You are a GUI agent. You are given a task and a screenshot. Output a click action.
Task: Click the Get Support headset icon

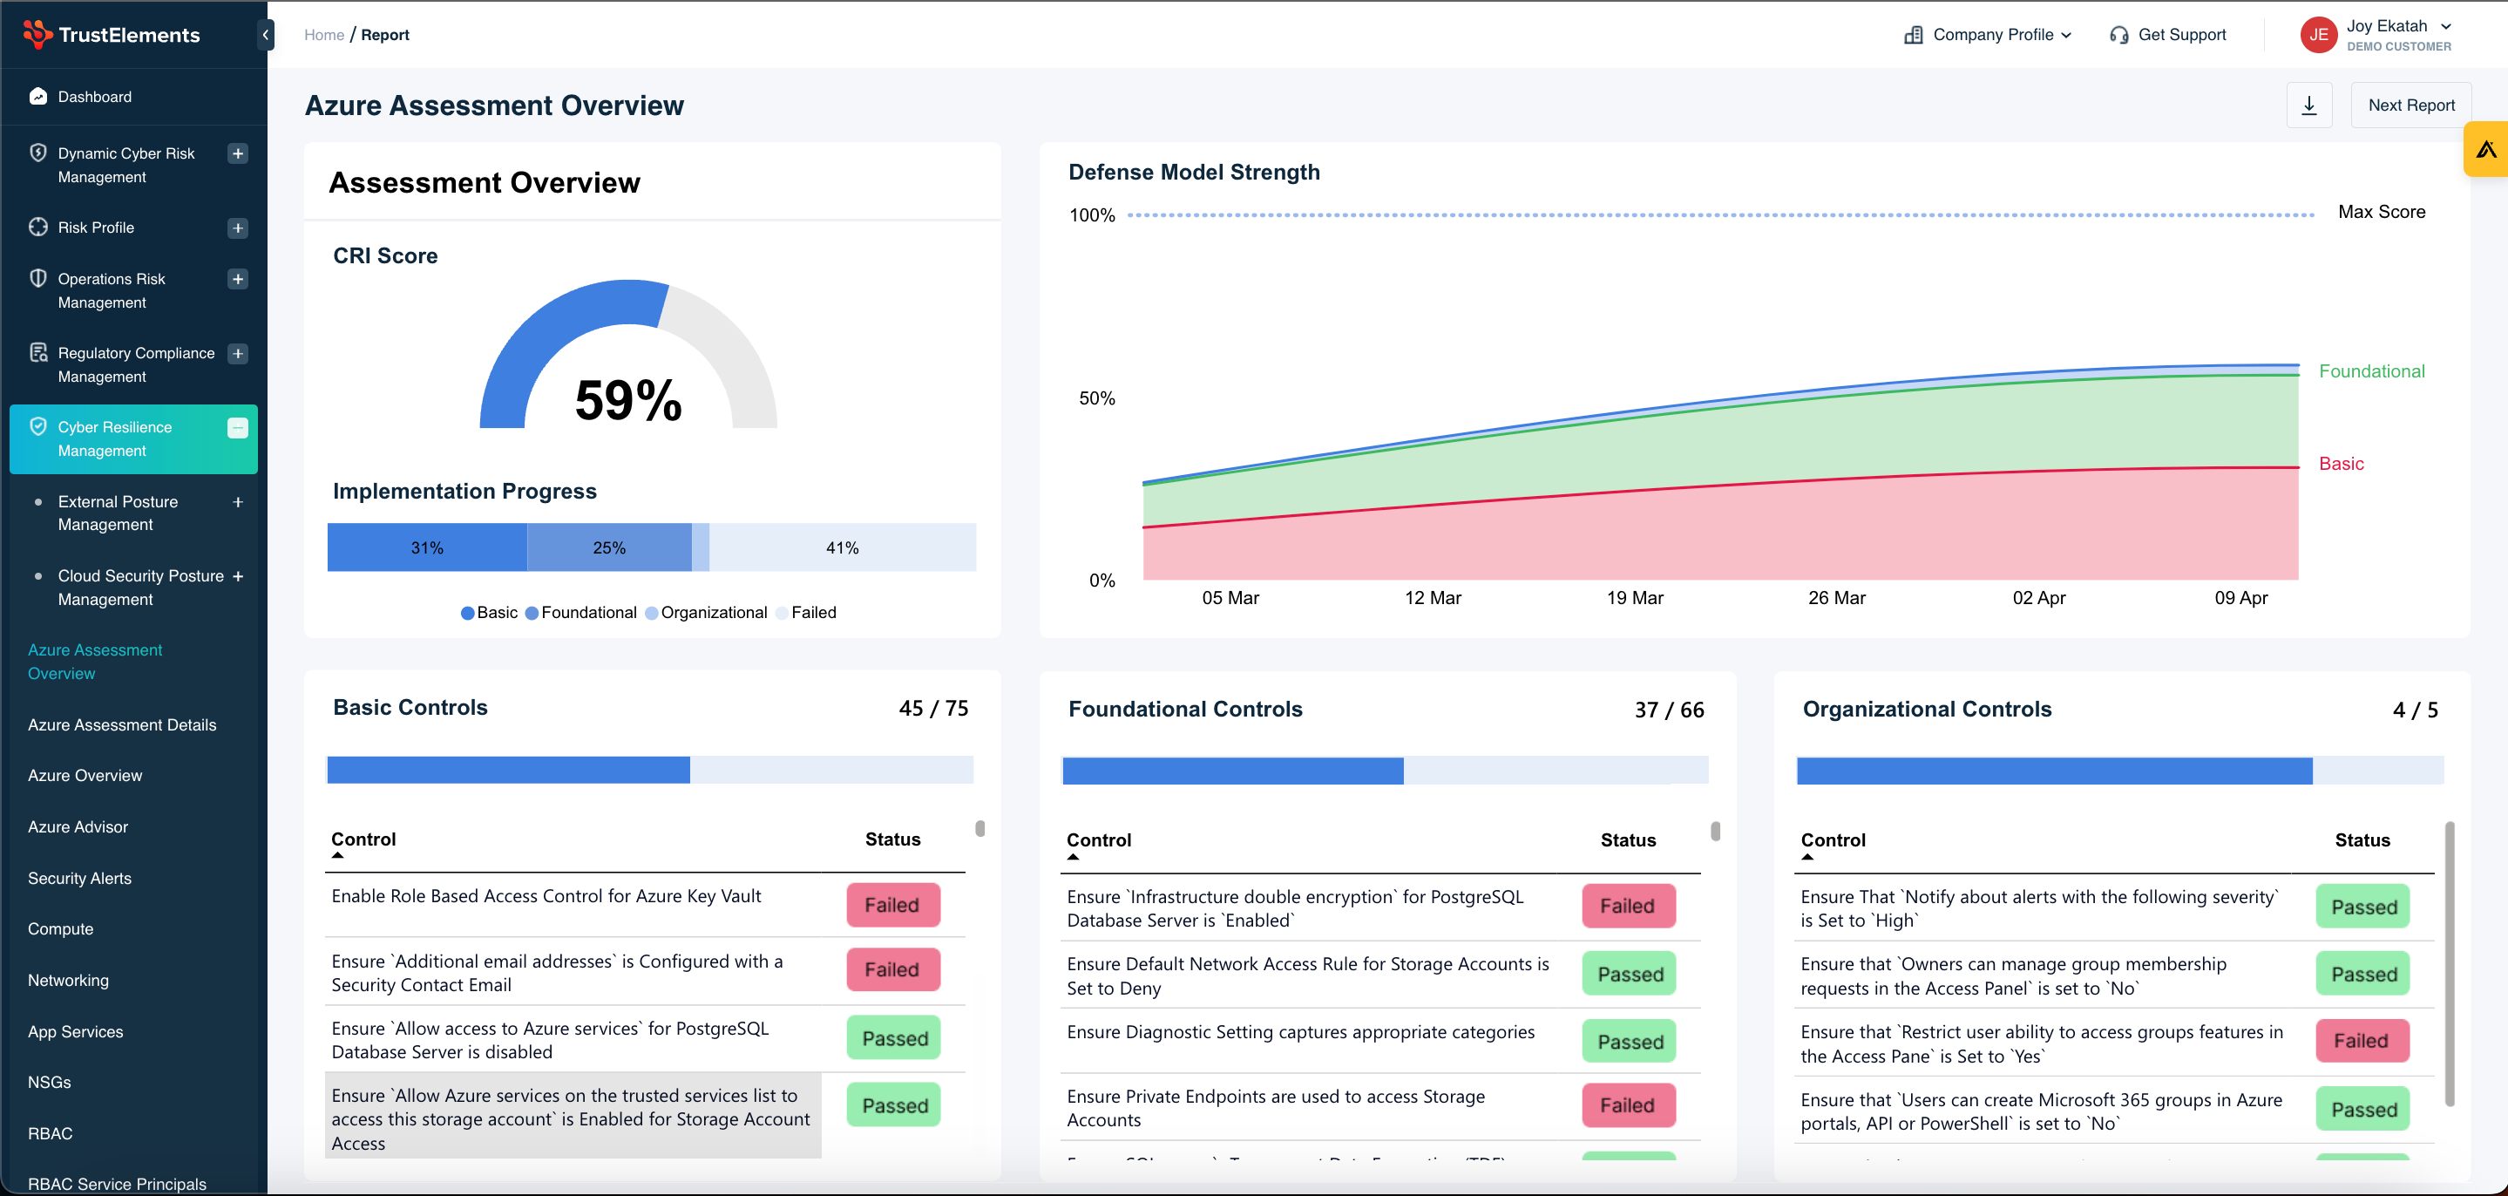tap(2118, 35)
